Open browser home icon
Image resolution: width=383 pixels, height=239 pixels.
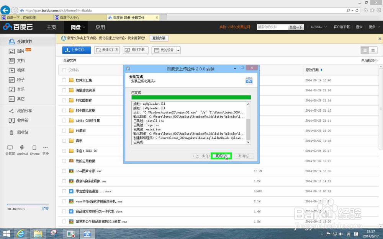[x=366, y=10]
